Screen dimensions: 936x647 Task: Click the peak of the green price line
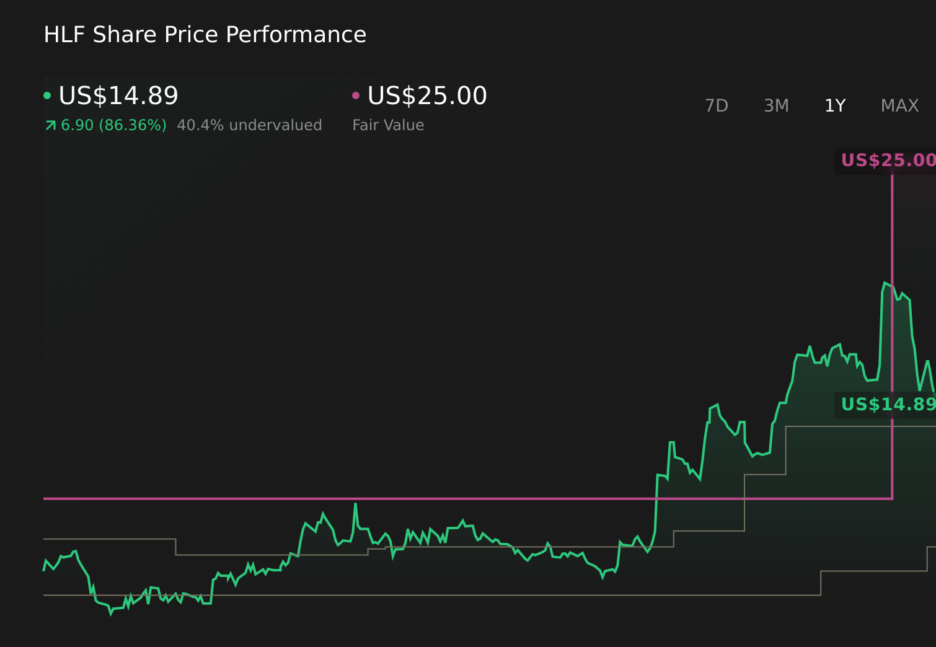click(x=885, y=281)
